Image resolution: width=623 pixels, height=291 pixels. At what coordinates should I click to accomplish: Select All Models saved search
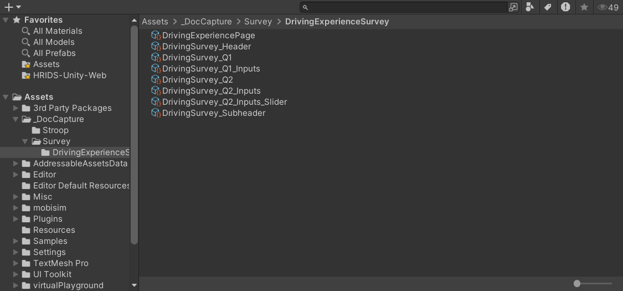pyautogui.click(x=54, y=42)
